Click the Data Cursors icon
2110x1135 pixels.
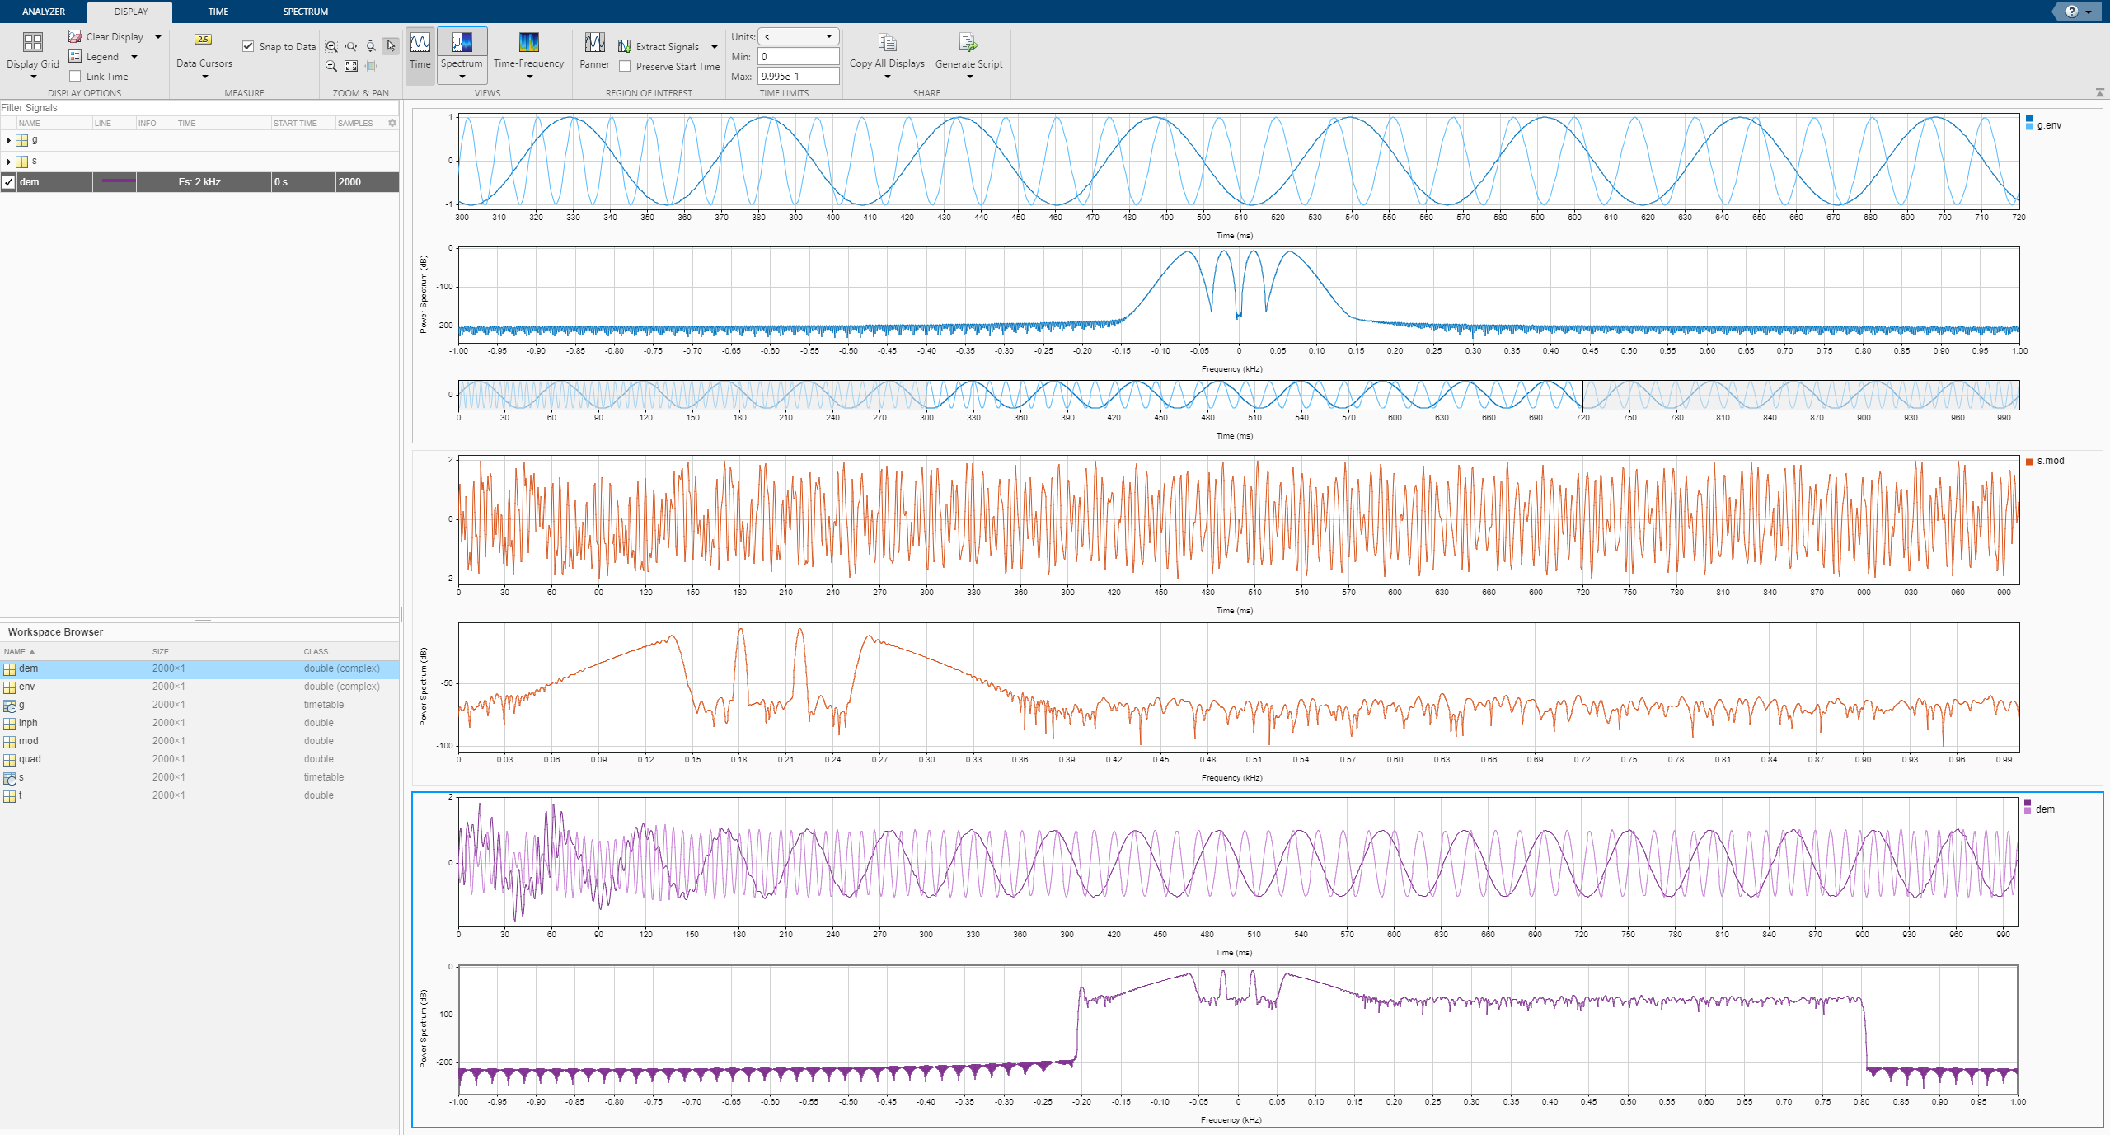coord(204,40)
